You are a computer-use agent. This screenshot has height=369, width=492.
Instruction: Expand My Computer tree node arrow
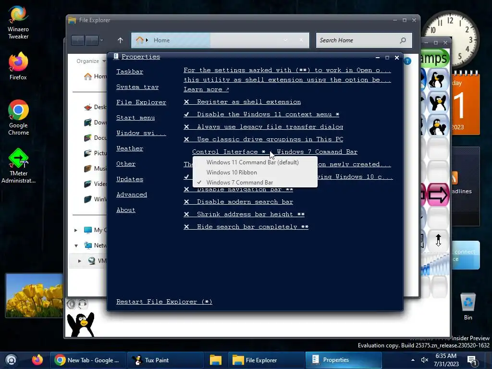(x=75, y=230)
